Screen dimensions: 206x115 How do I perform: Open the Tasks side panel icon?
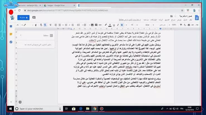[x=11, y=42]
